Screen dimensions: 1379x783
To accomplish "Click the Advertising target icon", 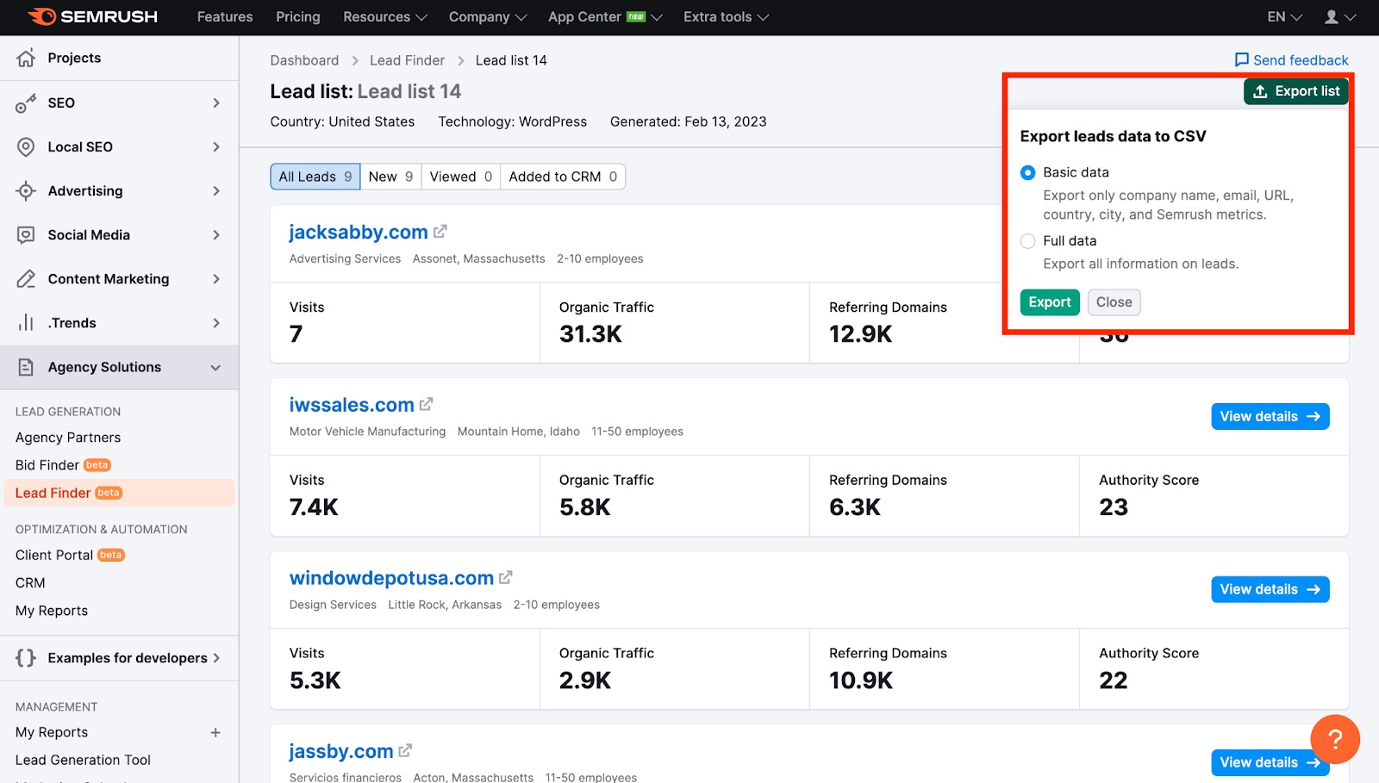I will click(26, 190).
